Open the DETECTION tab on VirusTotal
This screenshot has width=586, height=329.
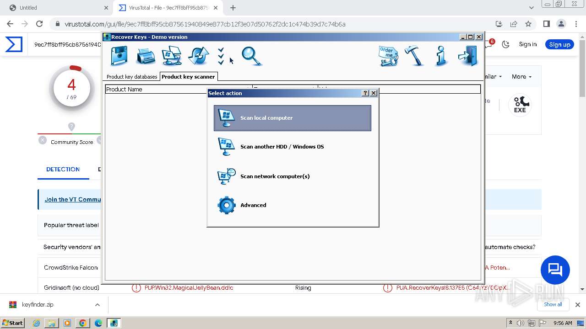click(x=63, y=169)
